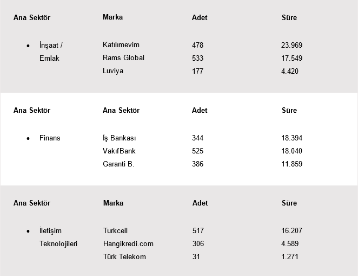Click the Finans sector label
The height and width of the screenshot is (276, 358).
coord(50,138)
